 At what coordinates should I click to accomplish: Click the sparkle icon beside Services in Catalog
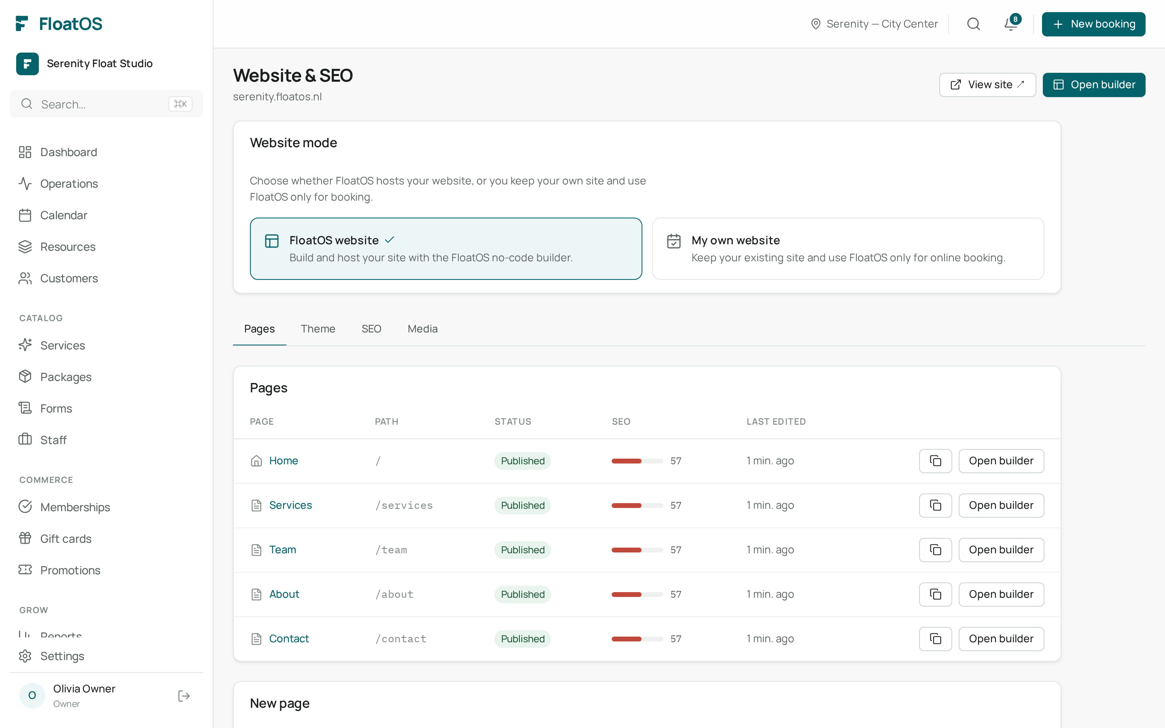[x=25, y=345]
